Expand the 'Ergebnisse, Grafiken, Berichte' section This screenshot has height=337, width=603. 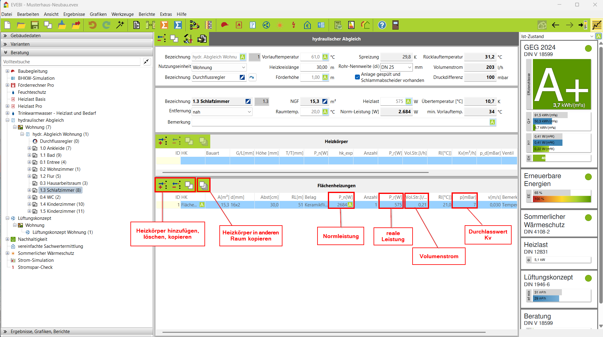tap(40, 332)
